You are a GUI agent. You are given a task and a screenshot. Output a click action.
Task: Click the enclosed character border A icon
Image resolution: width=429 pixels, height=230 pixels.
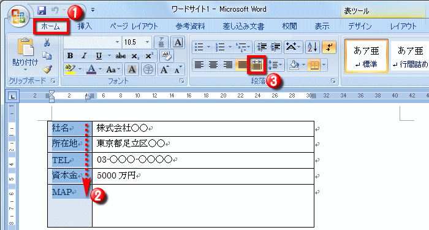click(x=178, y=42)
